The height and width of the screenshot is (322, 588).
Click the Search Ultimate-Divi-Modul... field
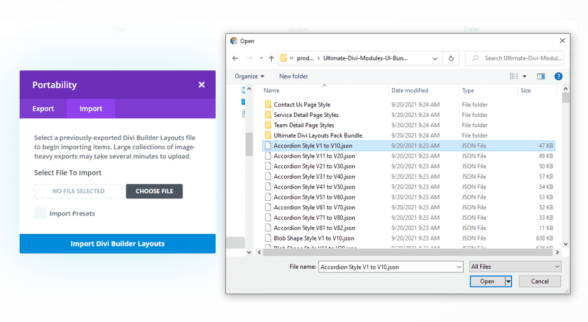click(514, 58)
